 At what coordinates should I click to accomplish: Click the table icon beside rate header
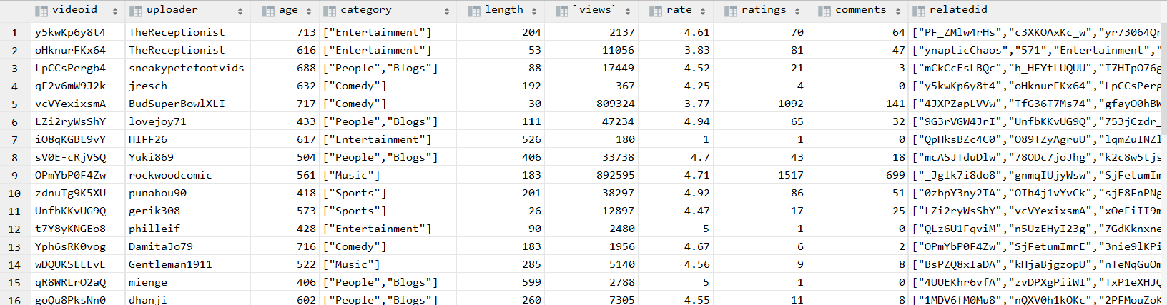tap(655, 11)
